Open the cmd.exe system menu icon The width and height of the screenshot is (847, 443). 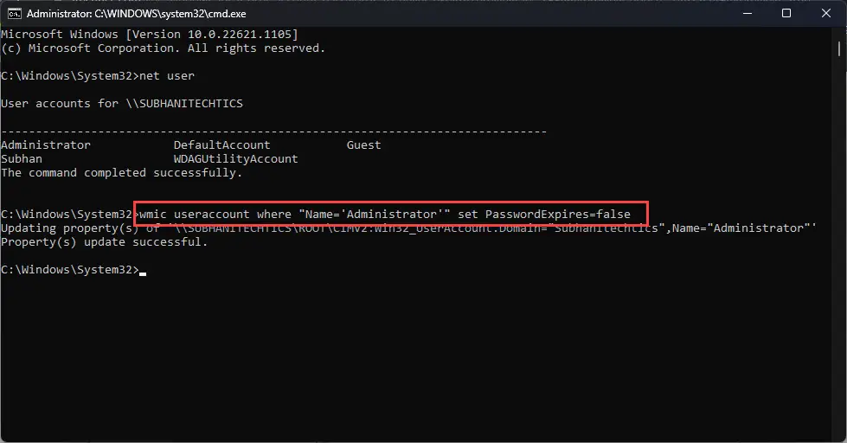click(x=14, y=14)
